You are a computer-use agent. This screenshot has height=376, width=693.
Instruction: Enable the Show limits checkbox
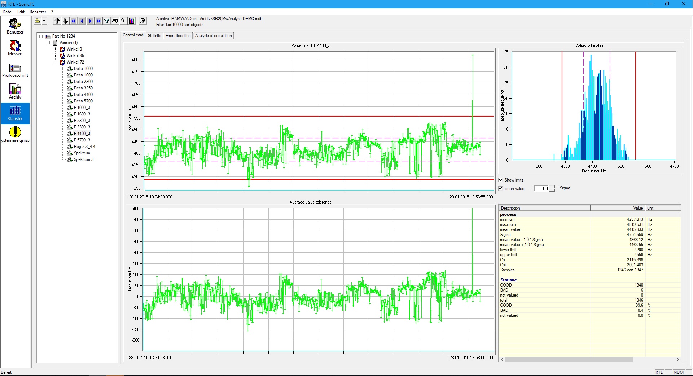tap(501, 180)
